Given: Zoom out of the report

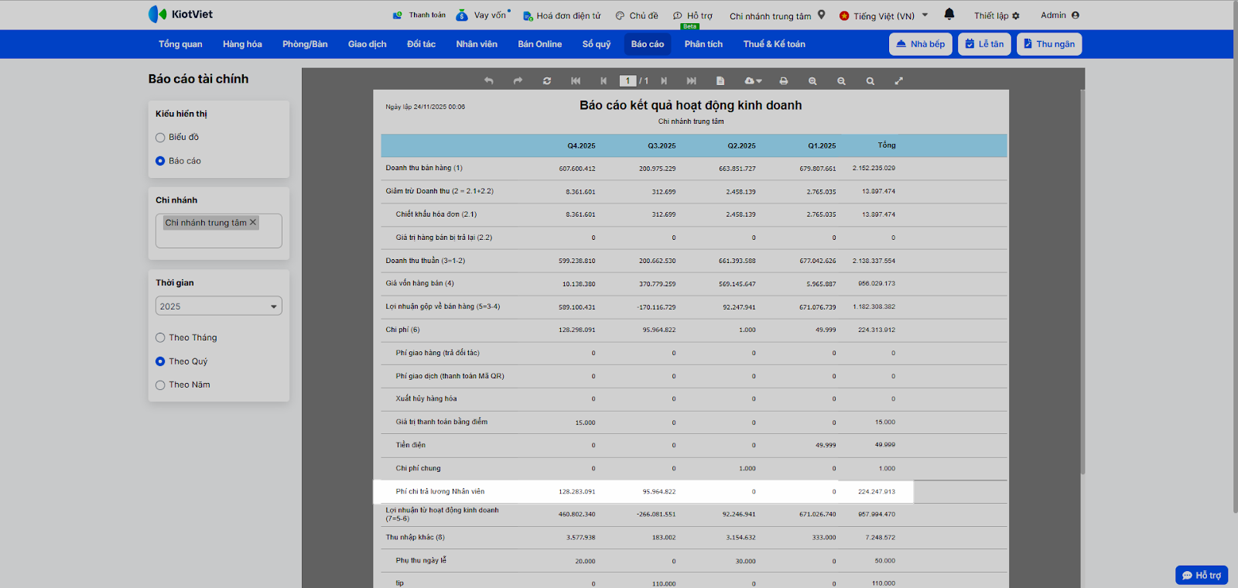Looking at the screenshot, I should click(841, 81).
